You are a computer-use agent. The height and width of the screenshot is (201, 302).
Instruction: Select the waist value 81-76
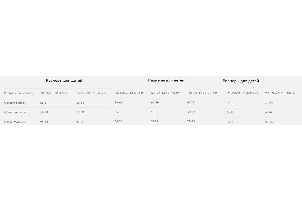pyautogui.click(x=268, y=113)
